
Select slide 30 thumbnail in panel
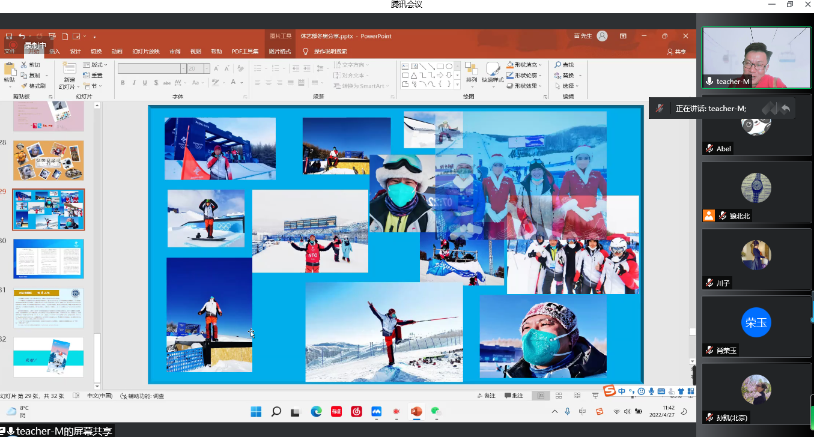tap(49, 259)
